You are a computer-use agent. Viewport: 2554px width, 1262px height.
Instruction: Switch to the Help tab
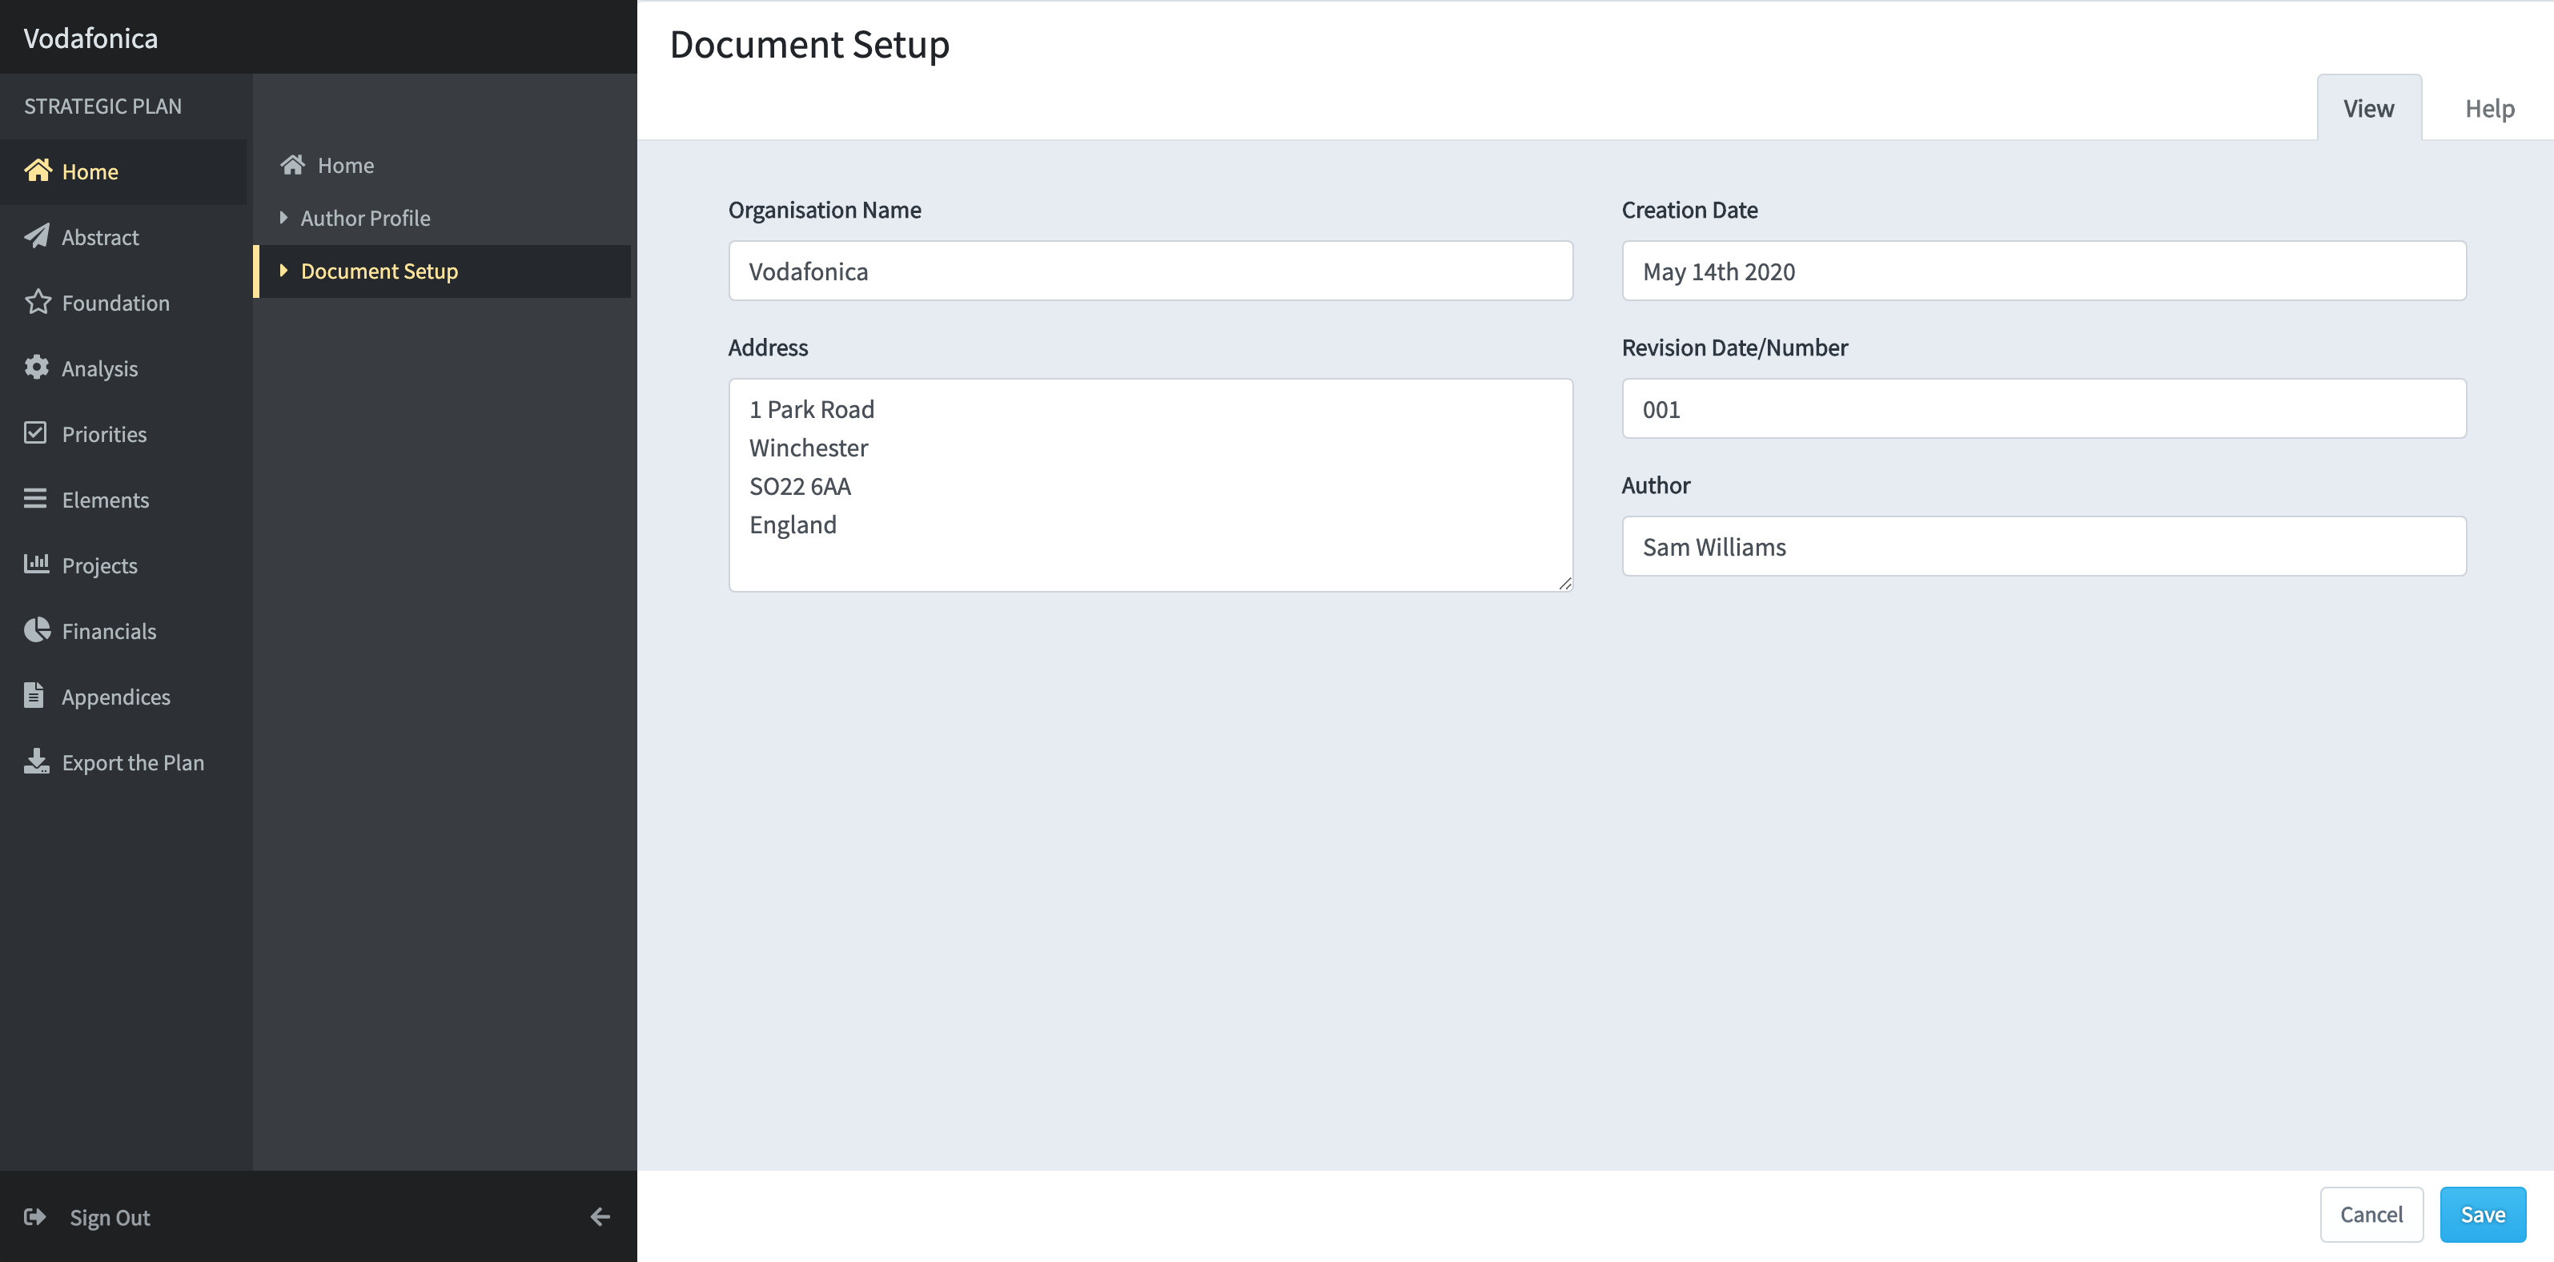2488,107
